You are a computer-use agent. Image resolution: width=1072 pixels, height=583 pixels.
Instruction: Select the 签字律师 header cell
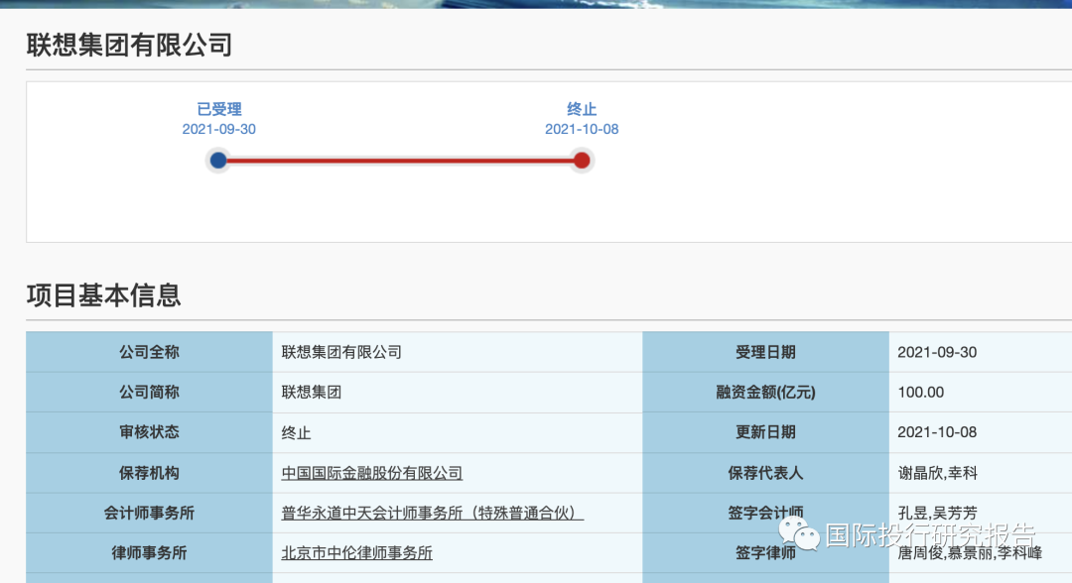pyautogui.click(x=765, y=553)
